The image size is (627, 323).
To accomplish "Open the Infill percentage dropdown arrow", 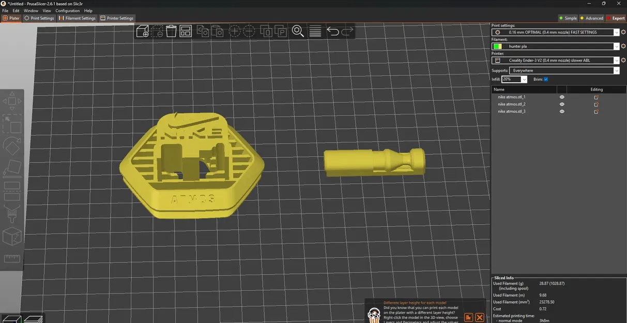I will 524,79.
